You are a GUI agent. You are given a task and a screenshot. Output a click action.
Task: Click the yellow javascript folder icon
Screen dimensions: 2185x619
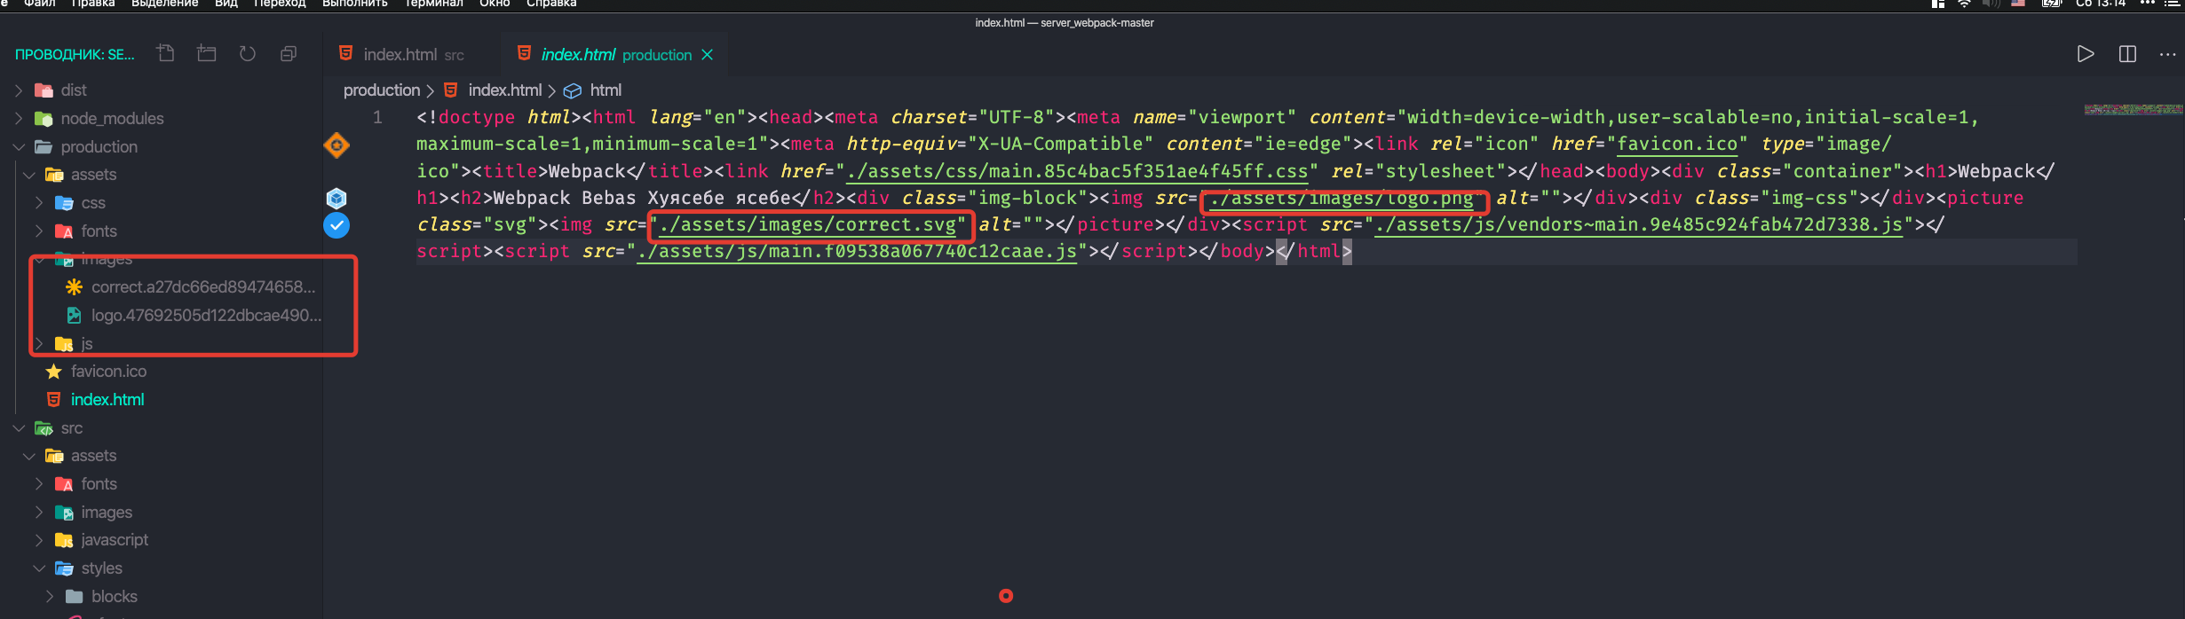(x=64, y=539)
